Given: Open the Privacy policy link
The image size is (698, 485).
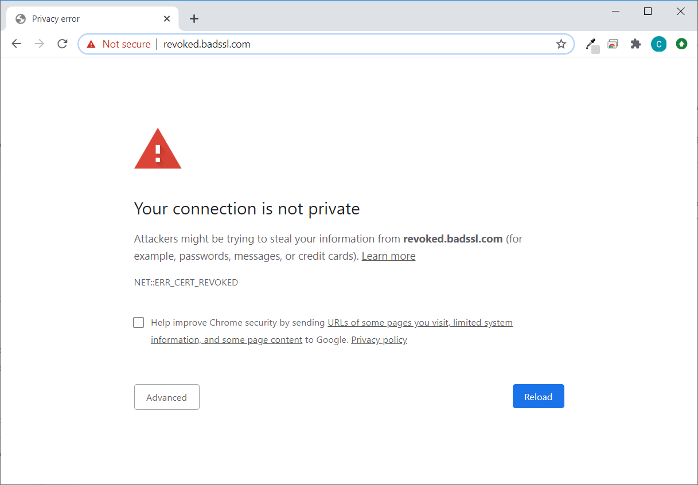Looking at the screenshot, I should click(379, 339).
